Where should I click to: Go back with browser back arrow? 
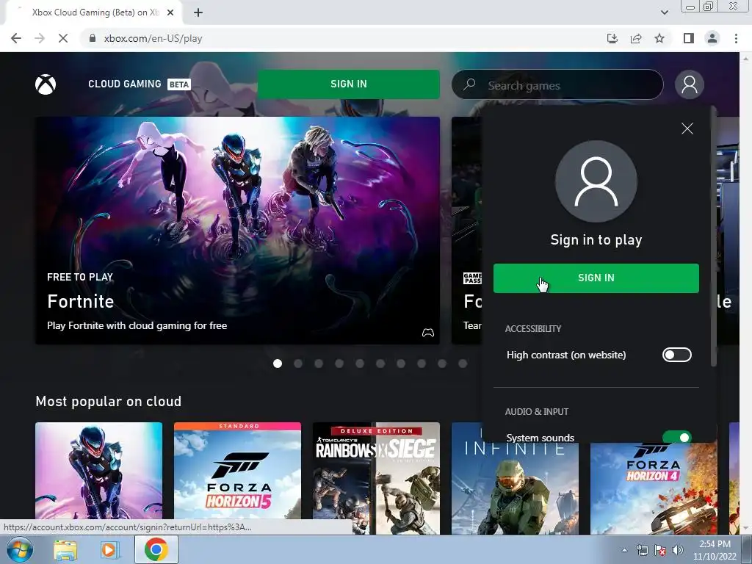[x=16, y=38]
